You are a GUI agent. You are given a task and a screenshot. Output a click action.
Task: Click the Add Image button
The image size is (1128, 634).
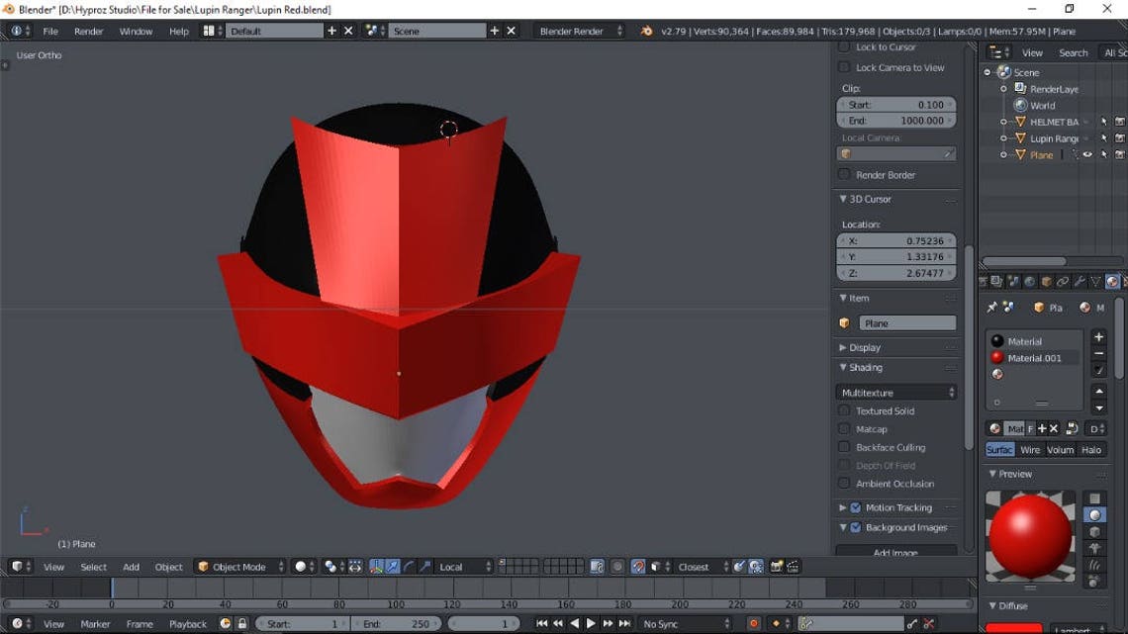pyautogui.click(x=895, y=552)
